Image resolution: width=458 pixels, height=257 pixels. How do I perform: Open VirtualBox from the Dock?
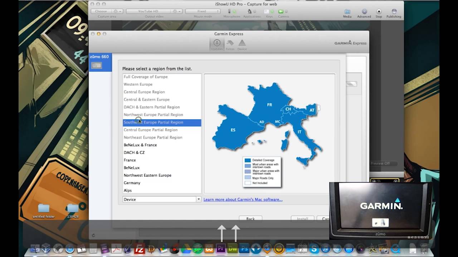click(x=46, y=249)
